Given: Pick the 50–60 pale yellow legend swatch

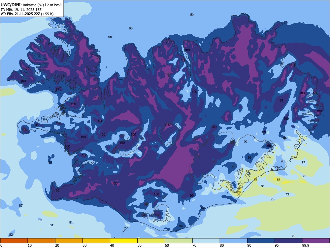Looking at the screenshot, I should 151,241.
